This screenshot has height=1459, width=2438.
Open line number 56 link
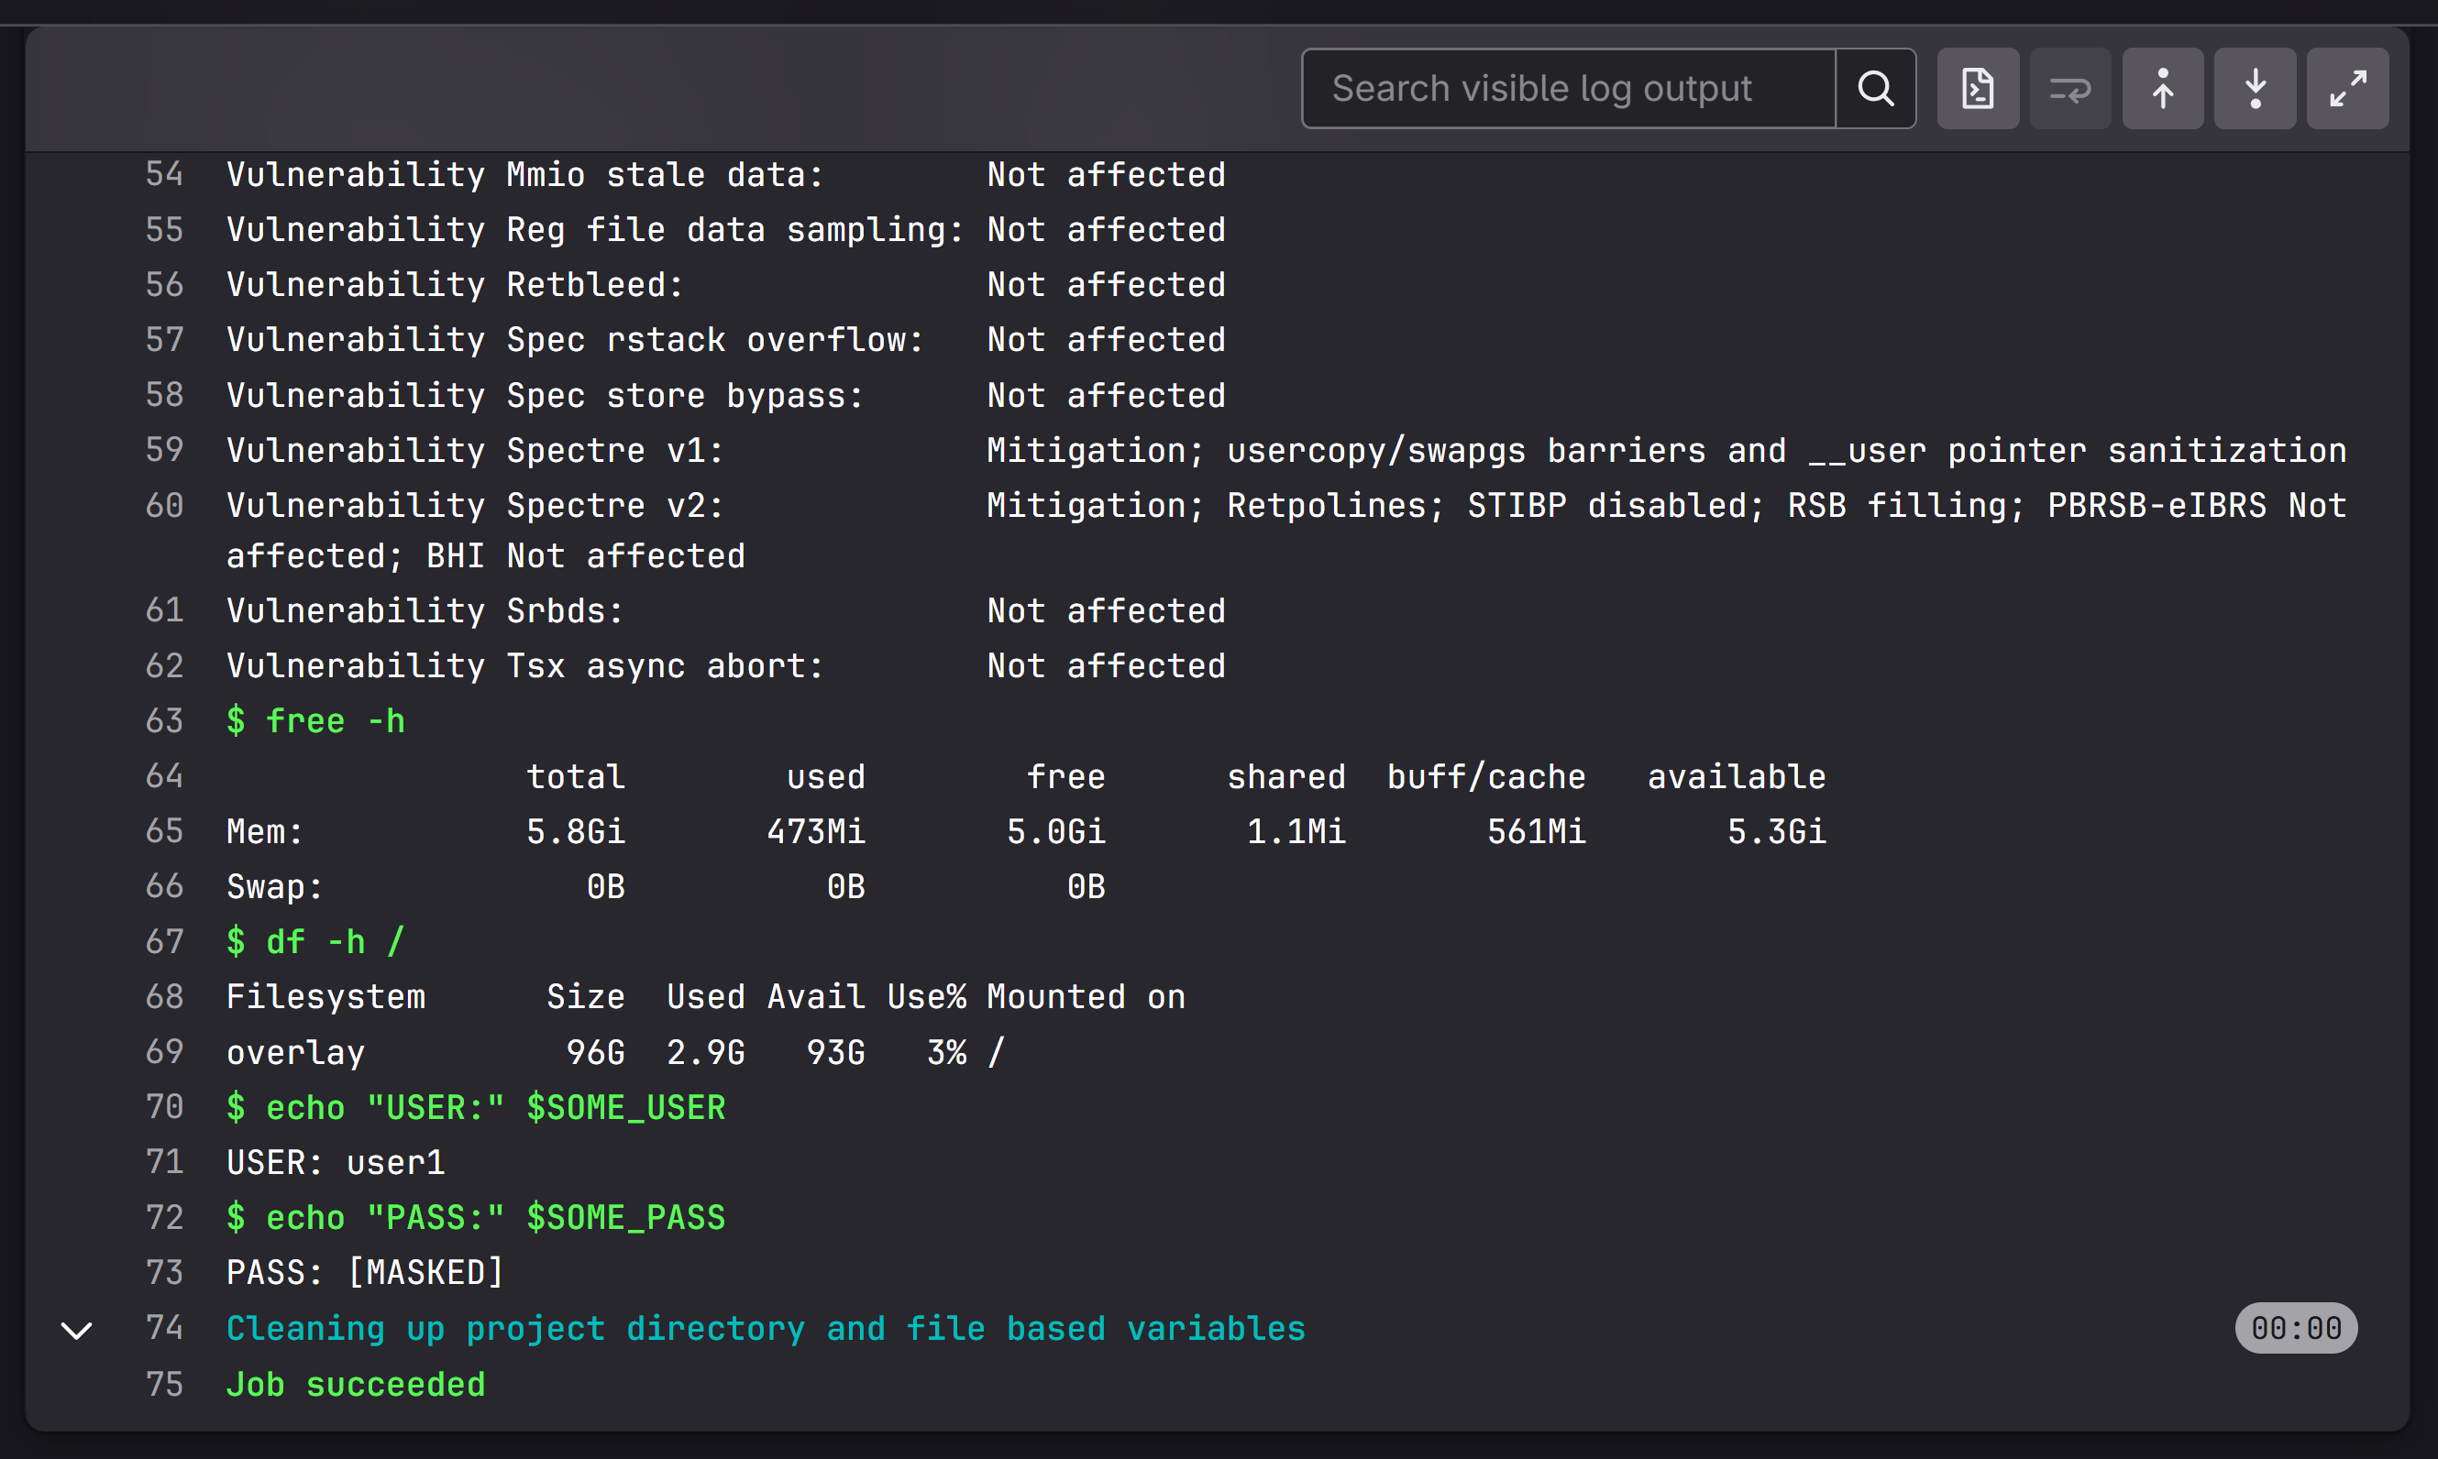point(164,284)
